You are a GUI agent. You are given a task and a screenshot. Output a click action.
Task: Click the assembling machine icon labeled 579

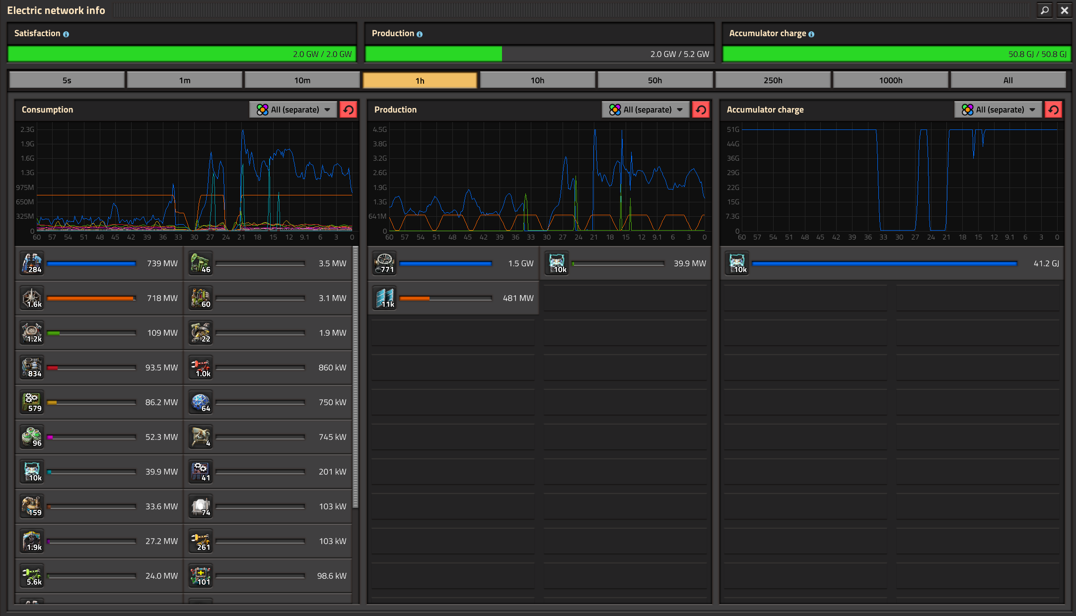tap(32, 402)
